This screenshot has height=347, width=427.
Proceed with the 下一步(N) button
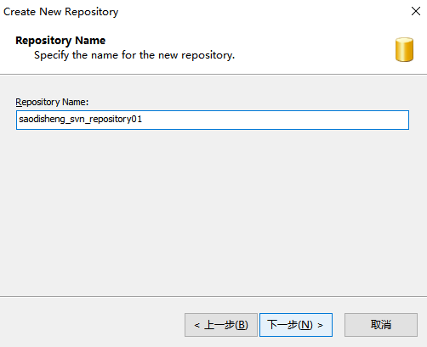[296, 325]
